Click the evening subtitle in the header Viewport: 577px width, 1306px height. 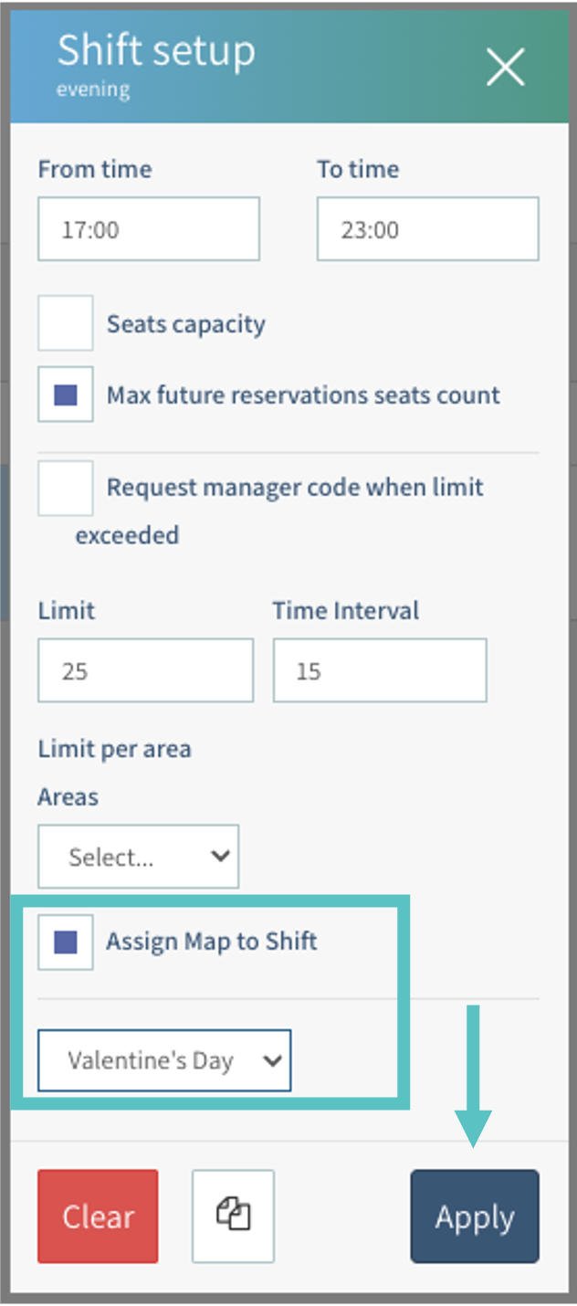[x=93, y=90]
